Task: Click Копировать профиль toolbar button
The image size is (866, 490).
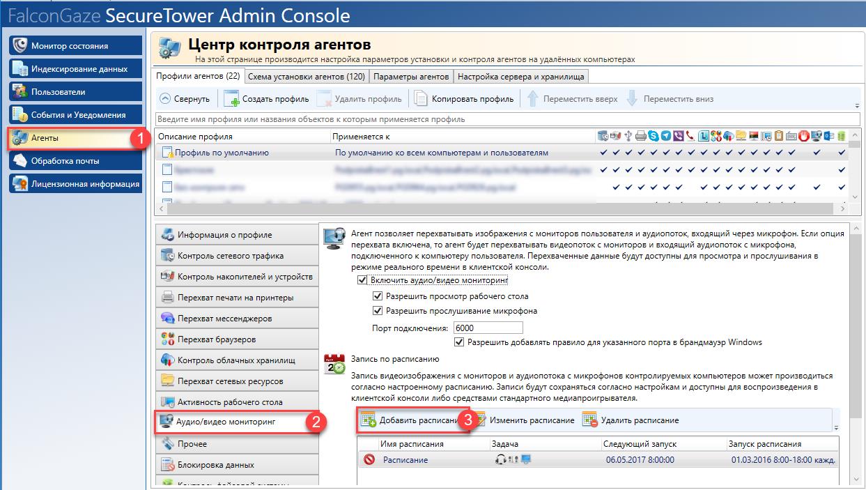Action: click(465, 99)
